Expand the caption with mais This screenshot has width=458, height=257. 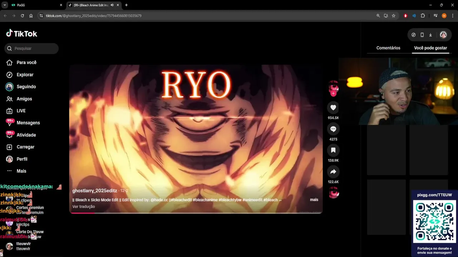(314, 200)
